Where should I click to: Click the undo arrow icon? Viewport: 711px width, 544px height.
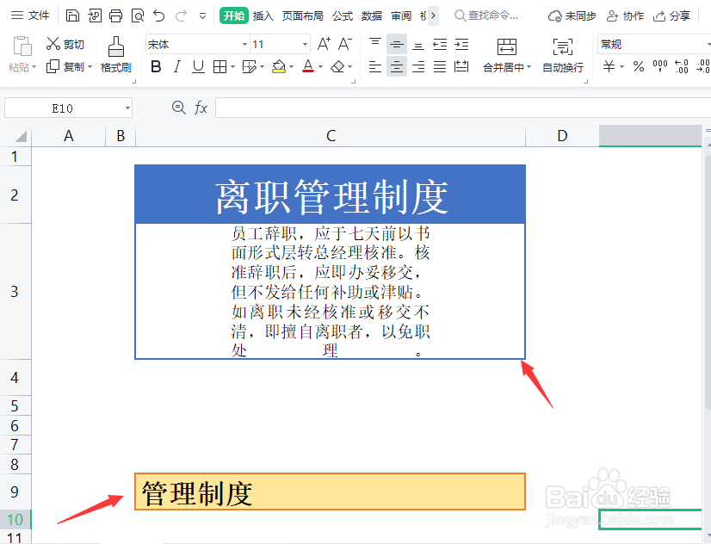(158, 15)
